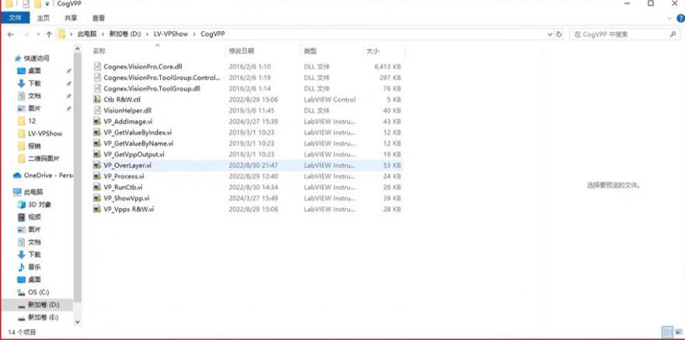
Task: Click the 6,413 KB size cell
Action: click(388, 67)
